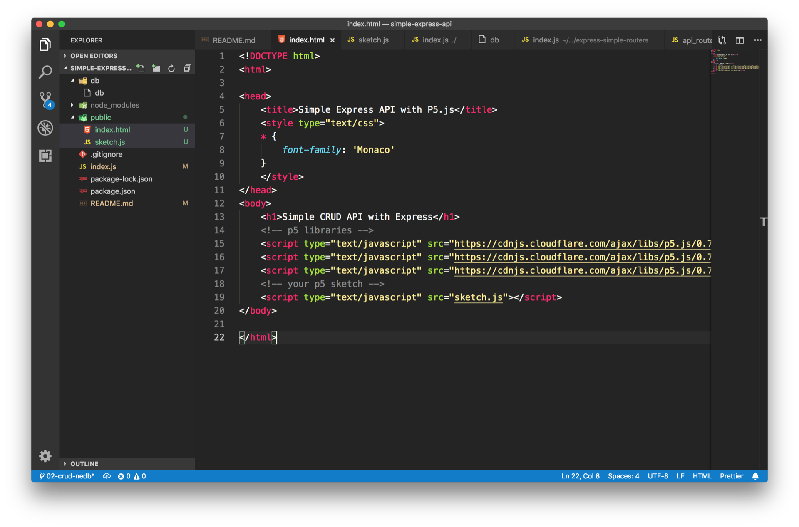Open the Search view in activity bar
Image resolution: width=799 pixels, height=527 pixels.
tap(45, 72)
